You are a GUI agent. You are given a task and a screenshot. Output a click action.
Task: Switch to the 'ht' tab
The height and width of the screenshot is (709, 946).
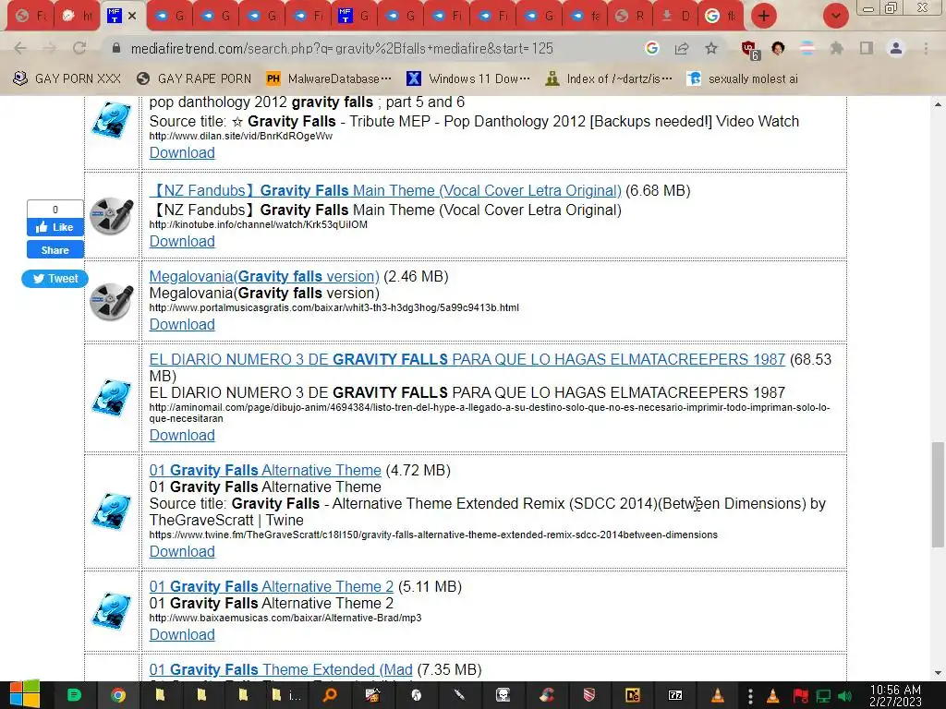coord(78,16)
